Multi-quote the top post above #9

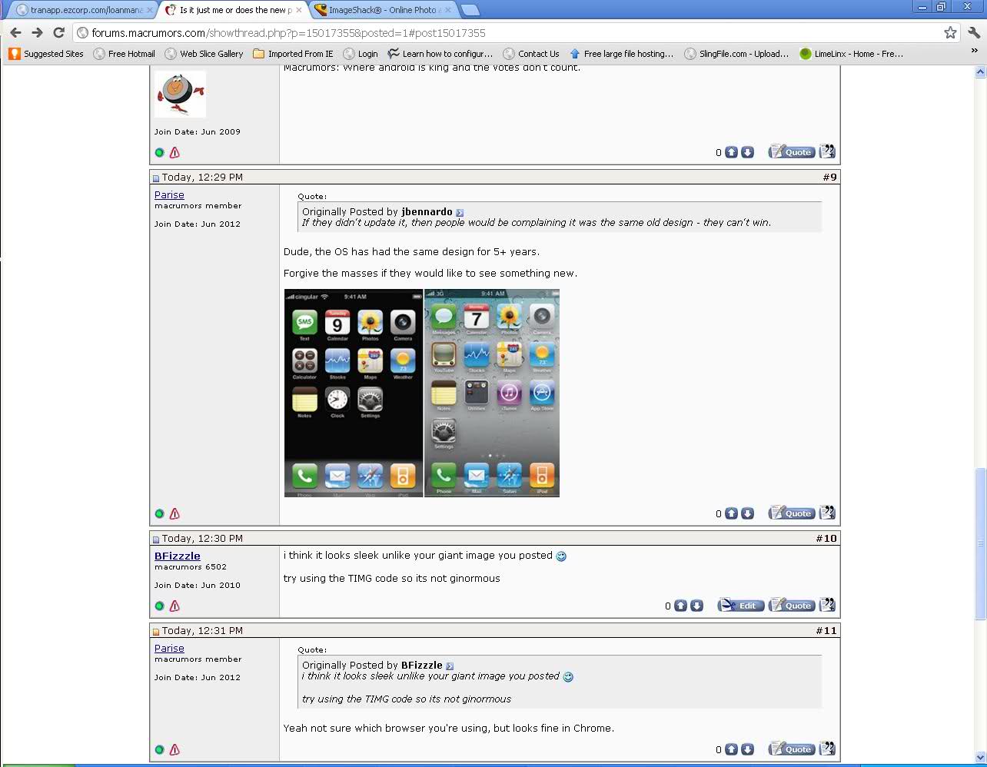pos(827,151)
